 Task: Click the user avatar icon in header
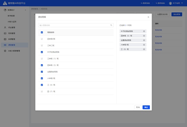(x=170, y=3)
